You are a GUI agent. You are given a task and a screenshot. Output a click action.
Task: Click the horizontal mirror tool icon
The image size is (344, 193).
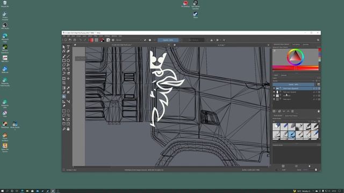pos(211,40)
